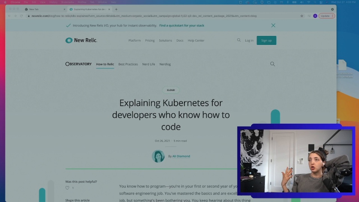
Task: Click the CLOUD category tag
Action: [171, 90]
